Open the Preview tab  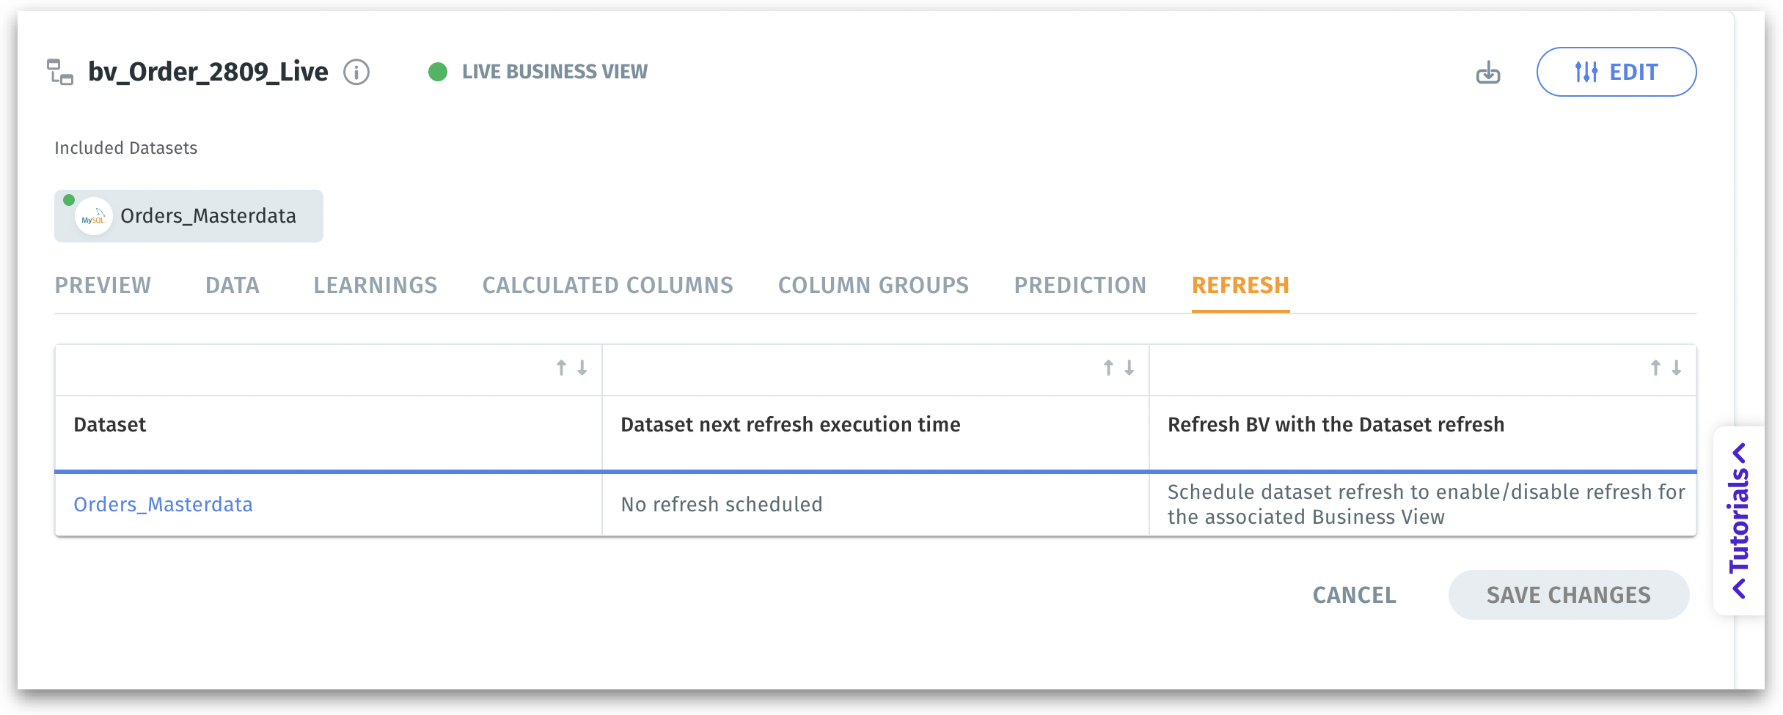click(x=103, y=285)
